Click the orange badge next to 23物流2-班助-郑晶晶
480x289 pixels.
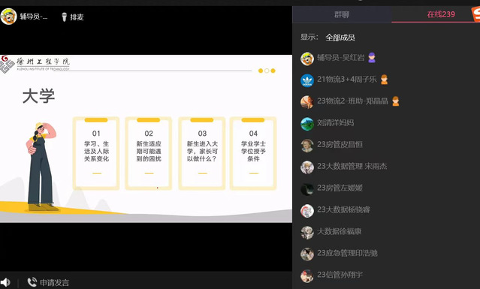click(396, 101)
